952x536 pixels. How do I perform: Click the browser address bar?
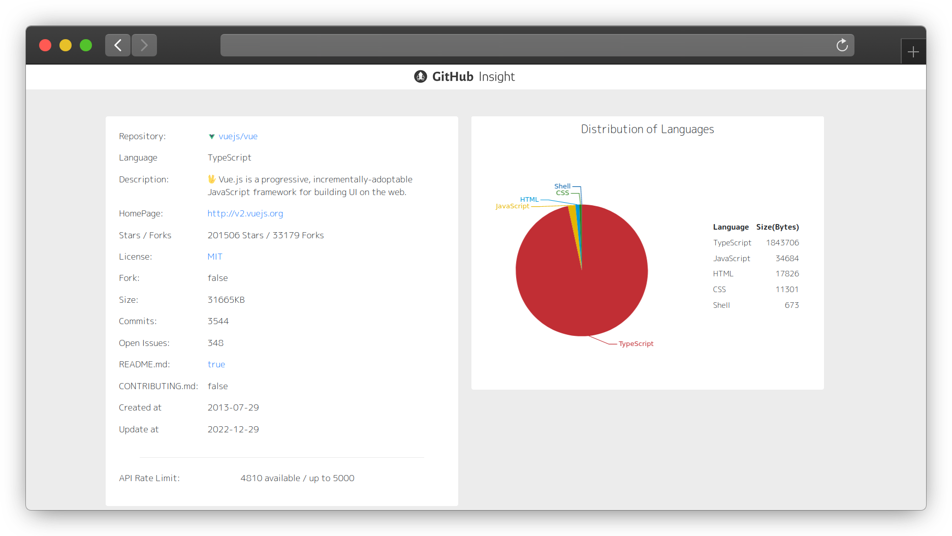click(x=537, y=45)
